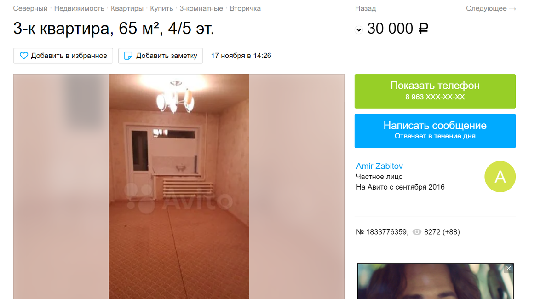This screenshot has height=299, width=552.
Task: Open 3-комнатные breadcrumb link
Action: (x=201, y=8)
